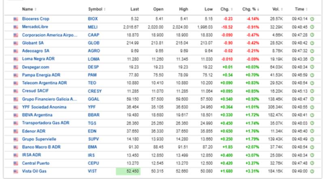Open Pampa Energia ADR stock page

[41, 75]
